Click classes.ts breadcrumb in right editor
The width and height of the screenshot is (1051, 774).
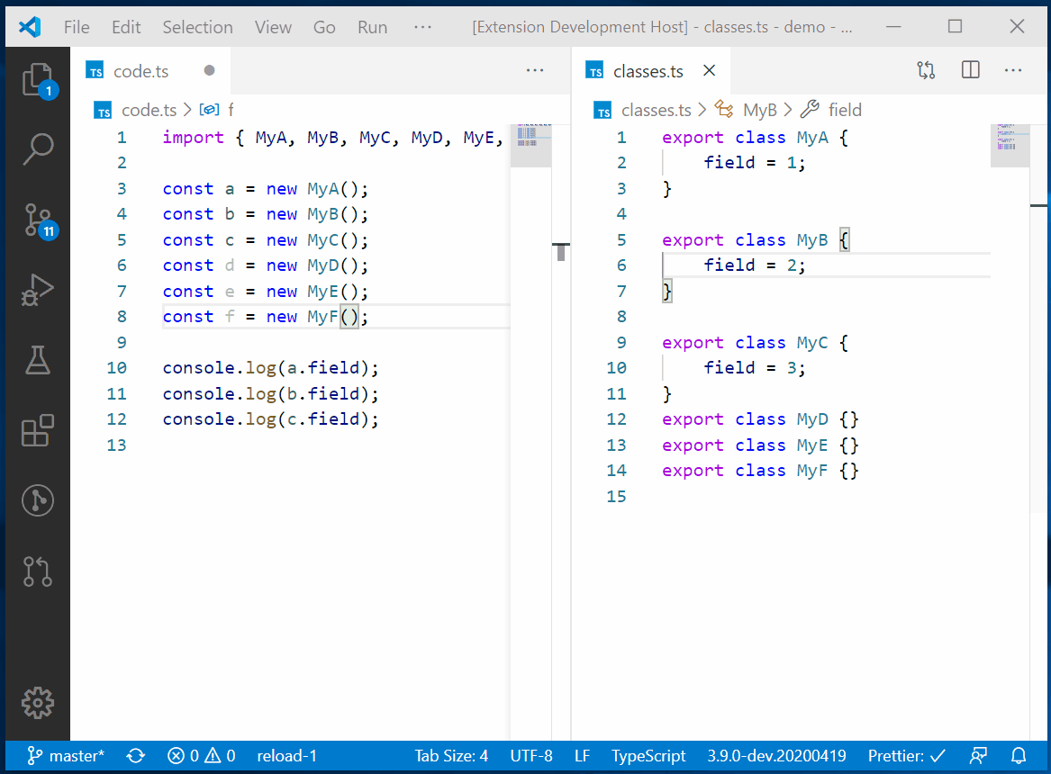click(x=656, y=110)
